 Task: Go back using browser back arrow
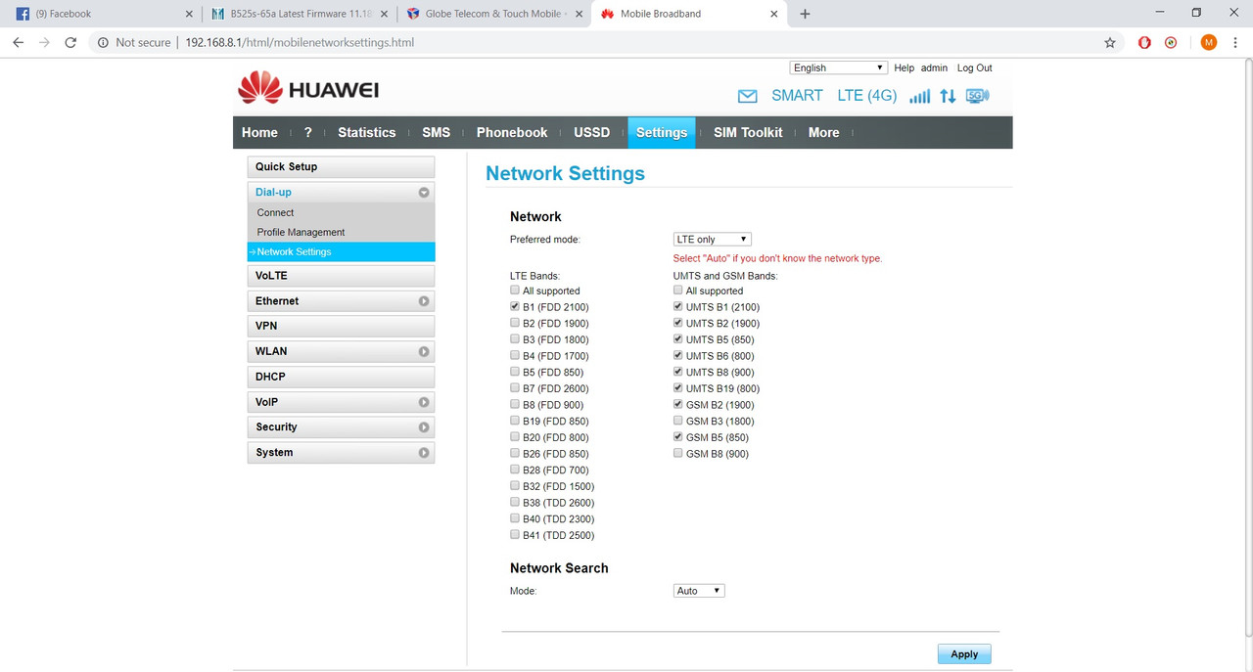pyautogui.click(x=18, y=43)
